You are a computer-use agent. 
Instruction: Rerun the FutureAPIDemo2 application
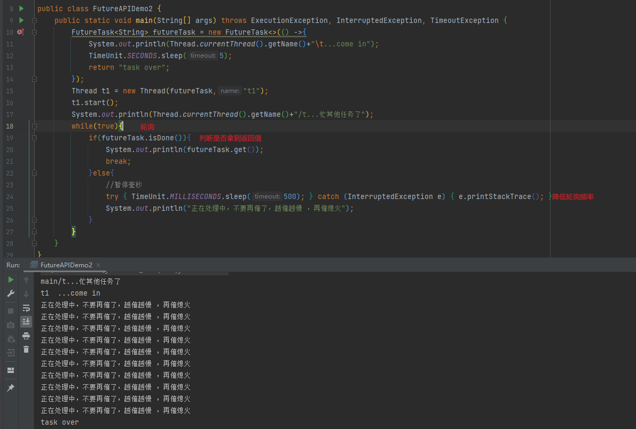point(11,280)
